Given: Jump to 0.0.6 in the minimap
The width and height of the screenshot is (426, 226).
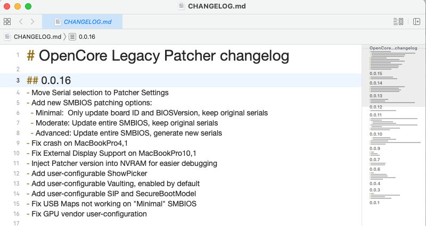Looking at the screenshot, I should tap(375, 169).
